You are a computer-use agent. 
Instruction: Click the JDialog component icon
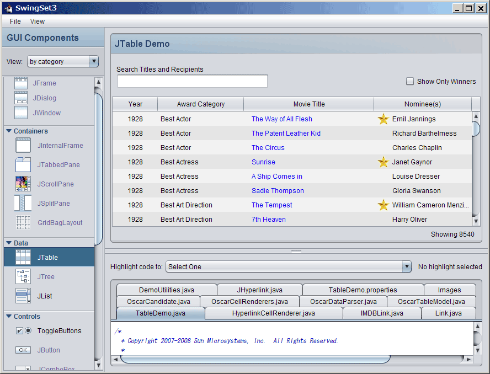[21, 98]
